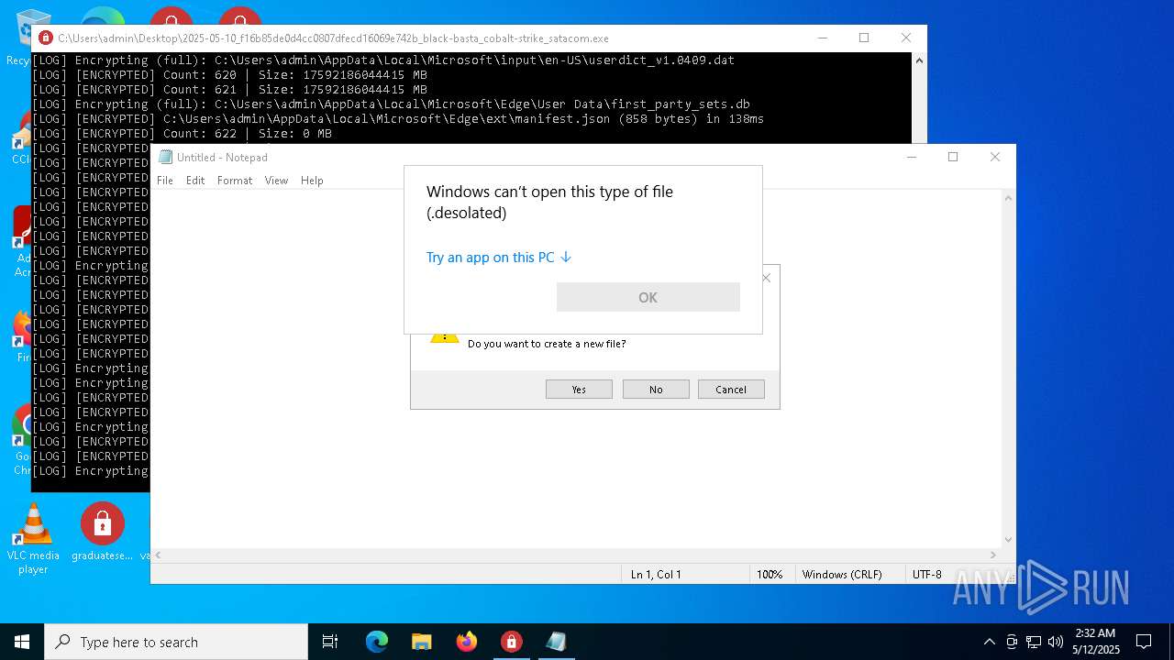Viewport: 1174px width, 660px height.
Task: Focus the taskbar search box
Action: coord(176,642)
